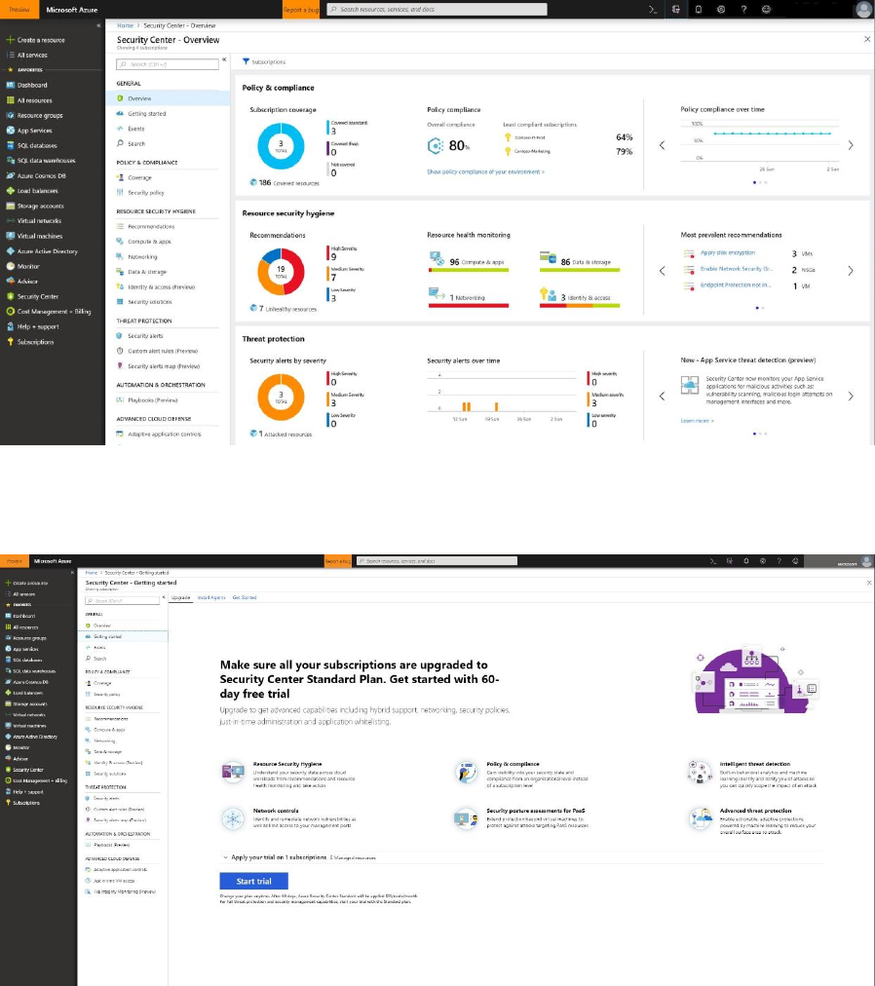
Task: Show next Policy compliance over time slide
Action: click(851, 145)
